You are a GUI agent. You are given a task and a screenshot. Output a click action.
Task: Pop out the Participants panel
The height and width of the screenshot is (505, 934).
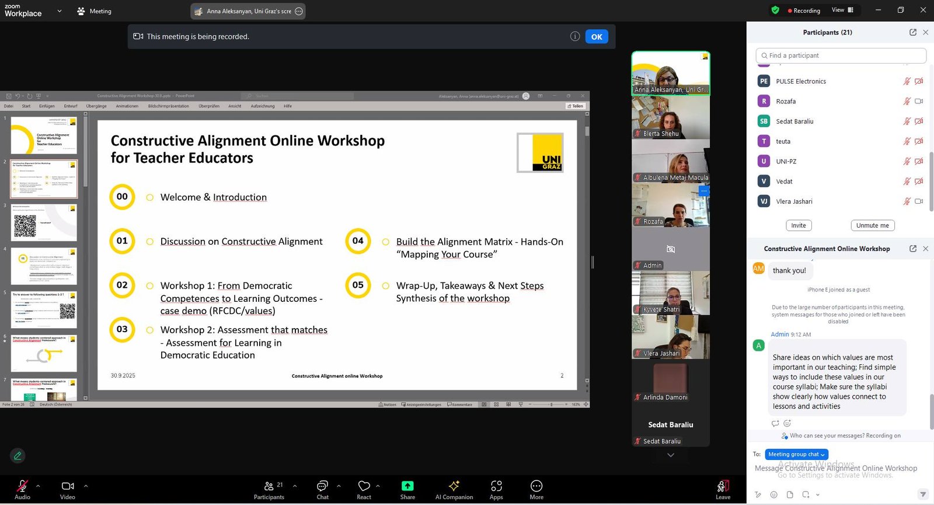click(x=912, y=33)
